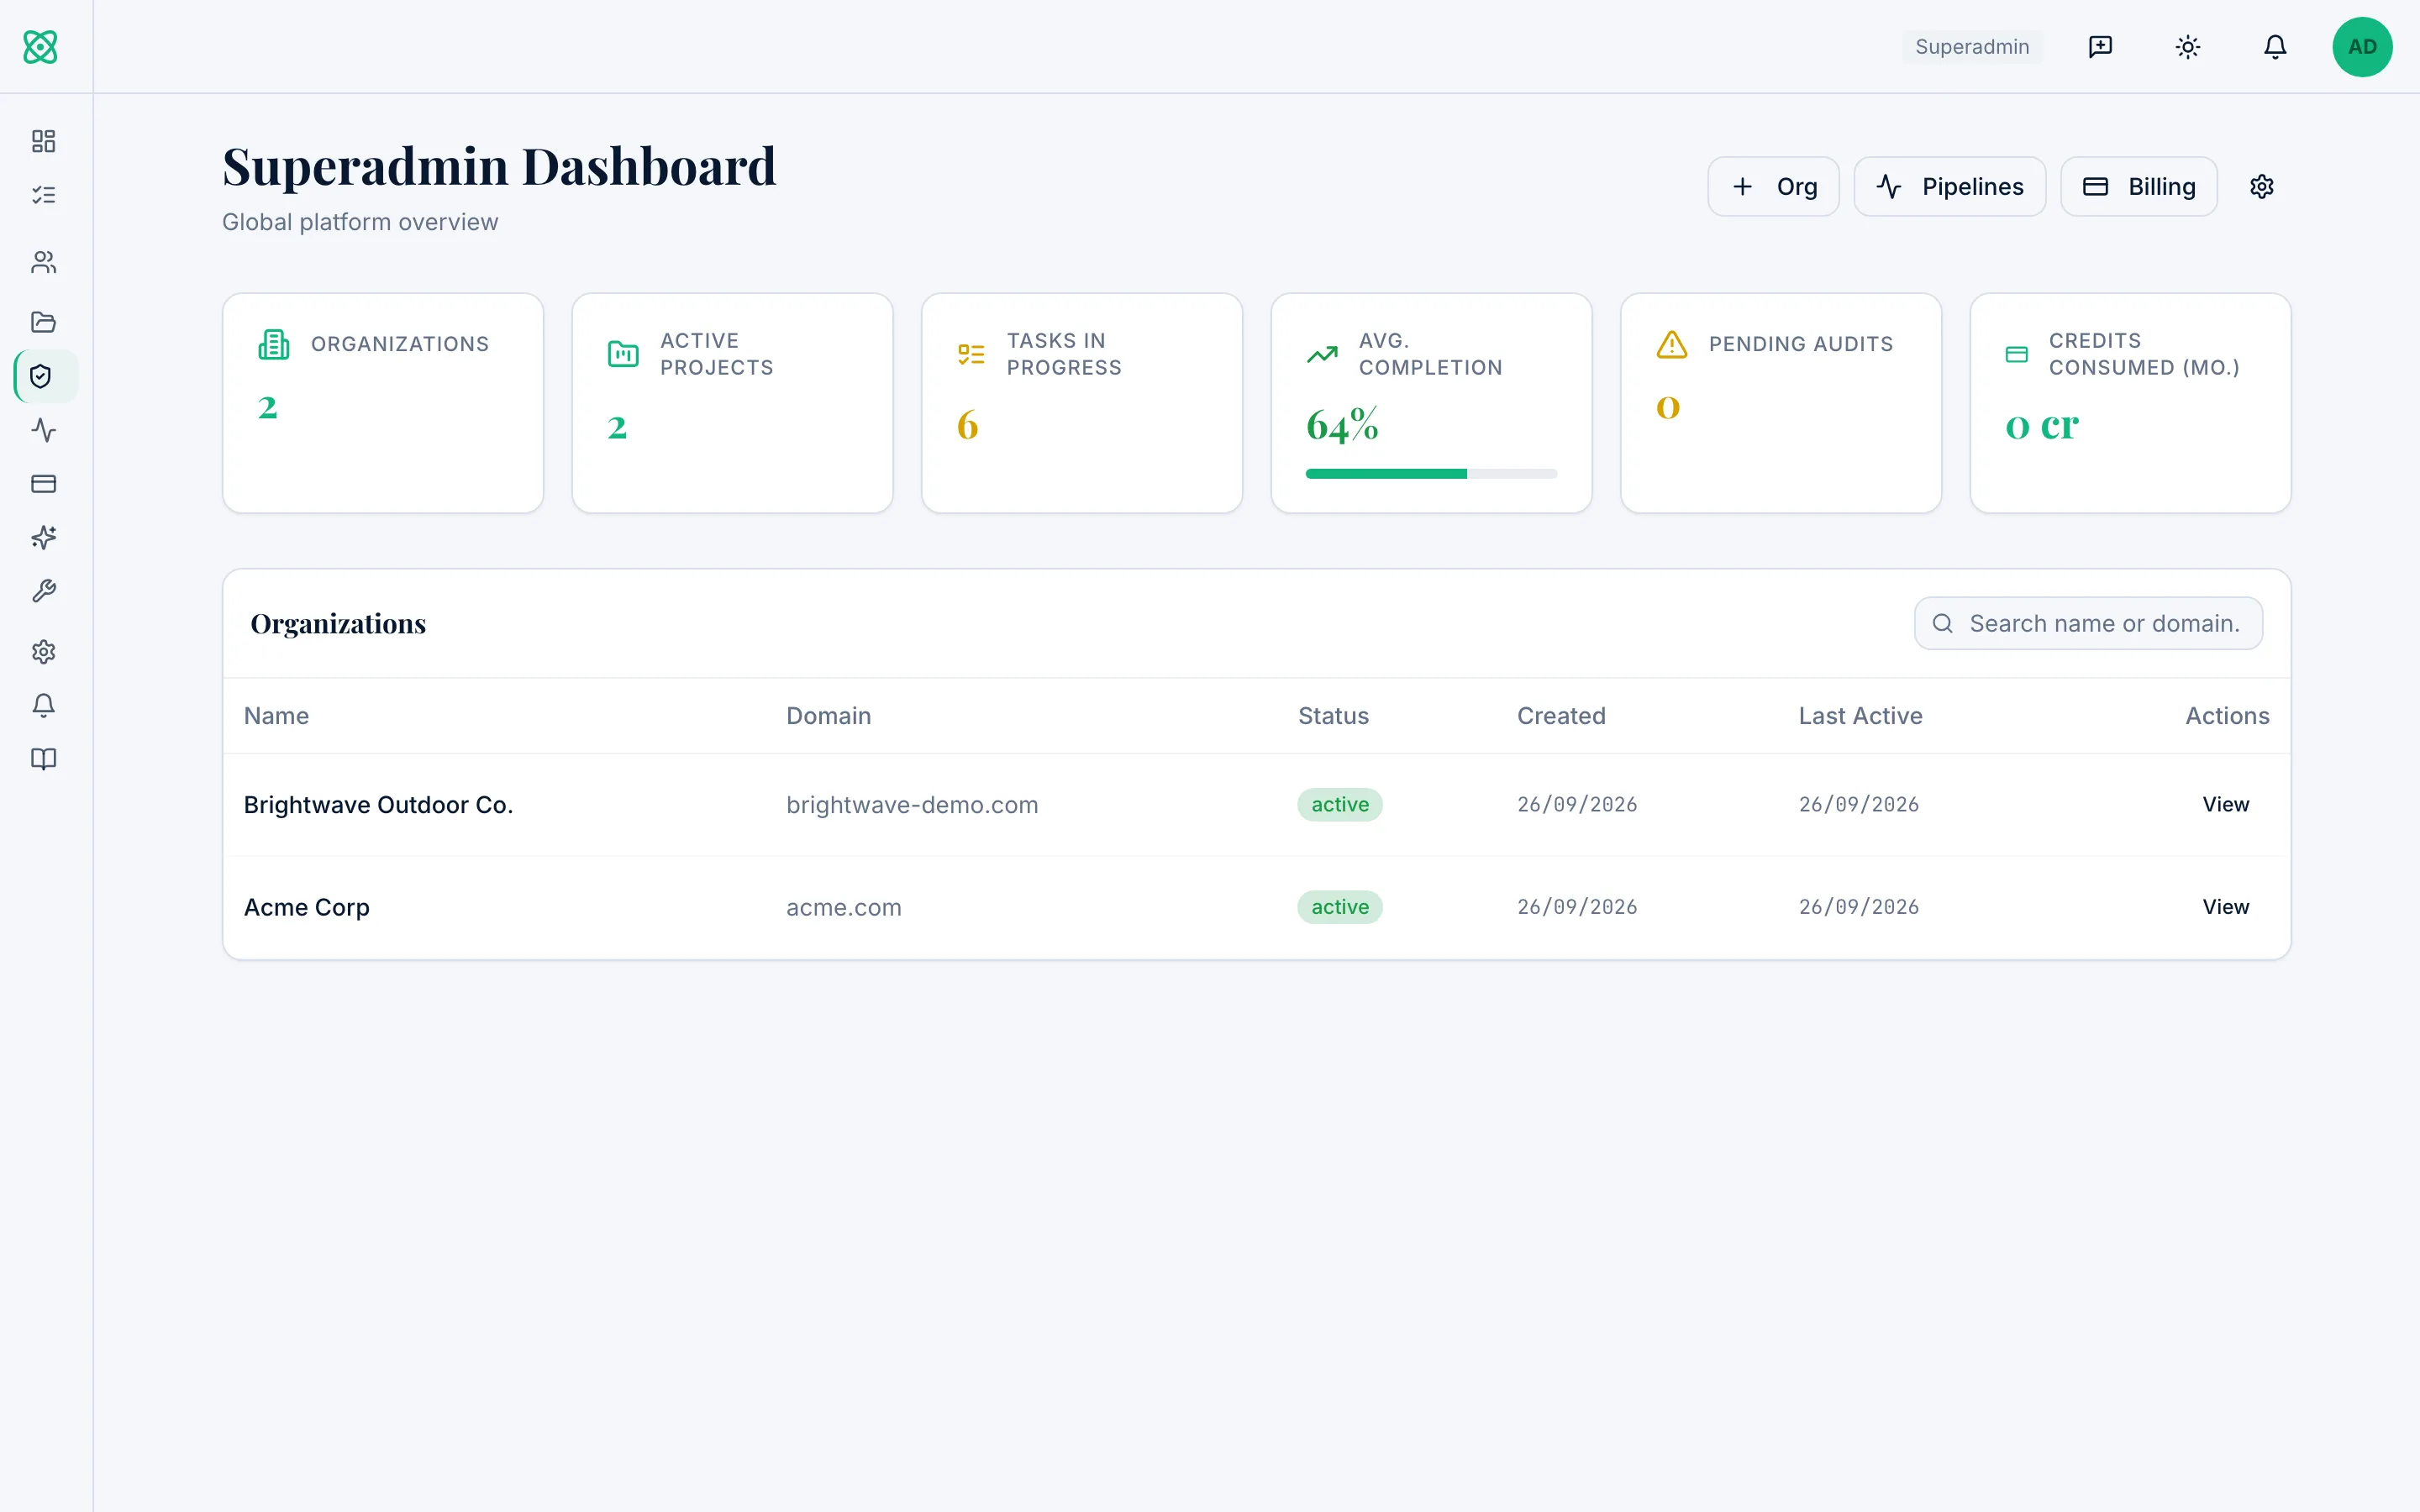Click the Tasks In Progress list icon

tap(971, 354)
